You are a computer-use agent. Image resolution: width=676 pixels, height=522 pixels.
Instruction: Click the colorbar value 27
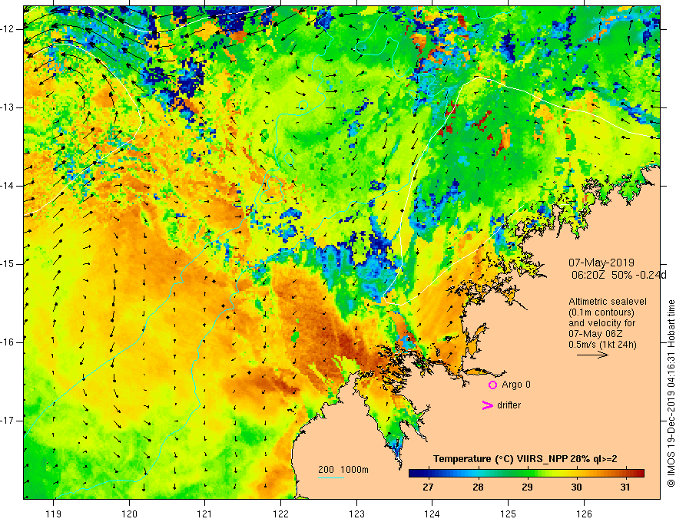[x=428, y=487]
